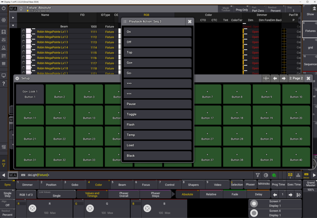Click the help question mark icon
This screenshot has height=218, width=317.
pos(4,84)
